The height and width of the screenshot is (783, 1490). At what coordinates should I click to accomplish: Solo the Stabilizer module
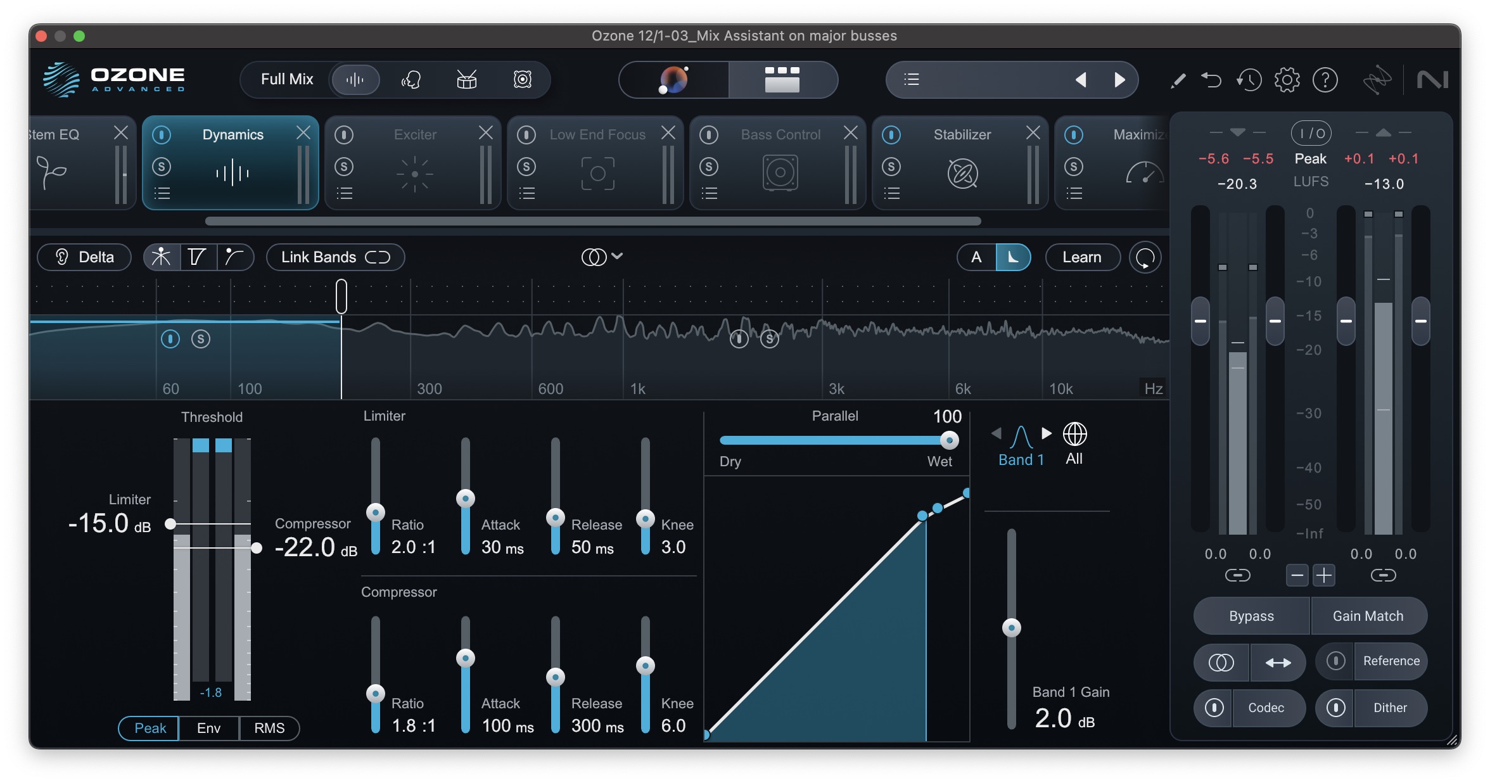[891, 167]
